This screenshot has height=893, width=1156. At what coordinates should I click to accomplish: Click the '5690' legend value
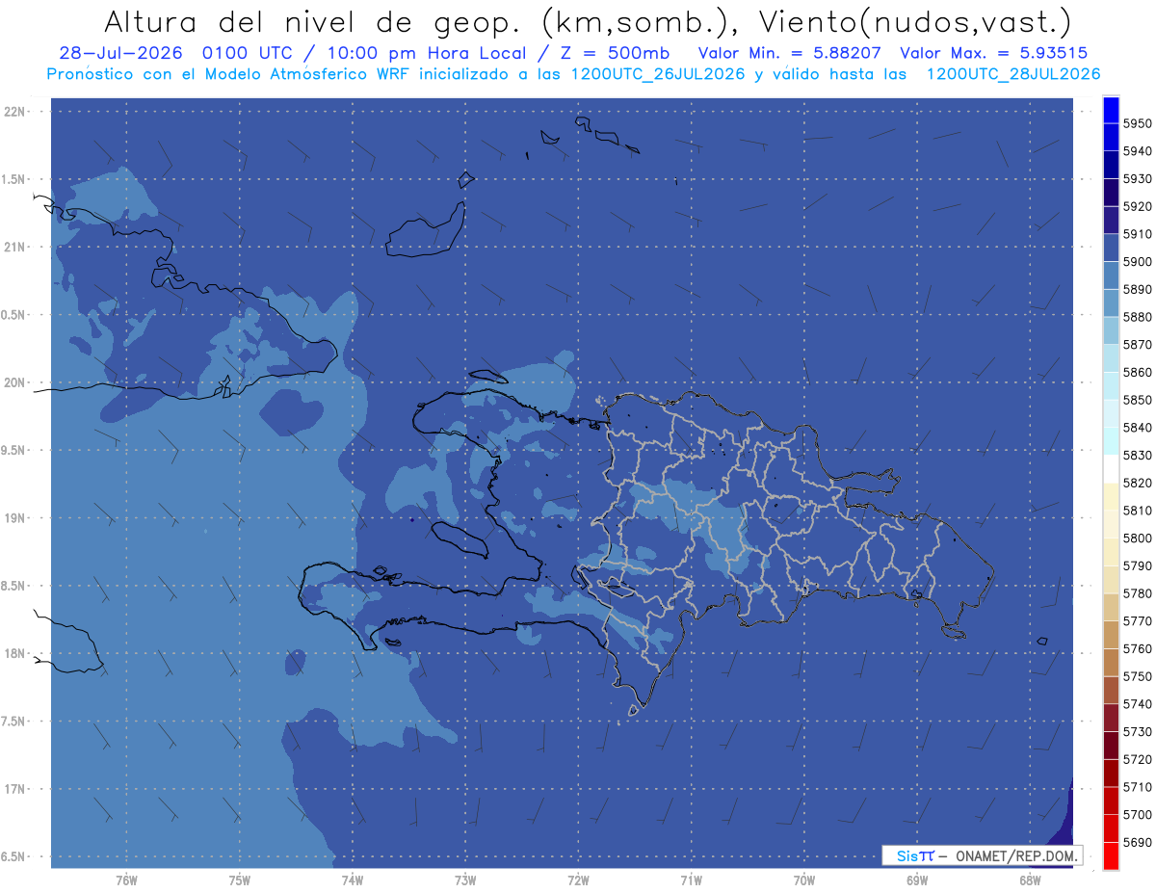[x=1137, y=842]
